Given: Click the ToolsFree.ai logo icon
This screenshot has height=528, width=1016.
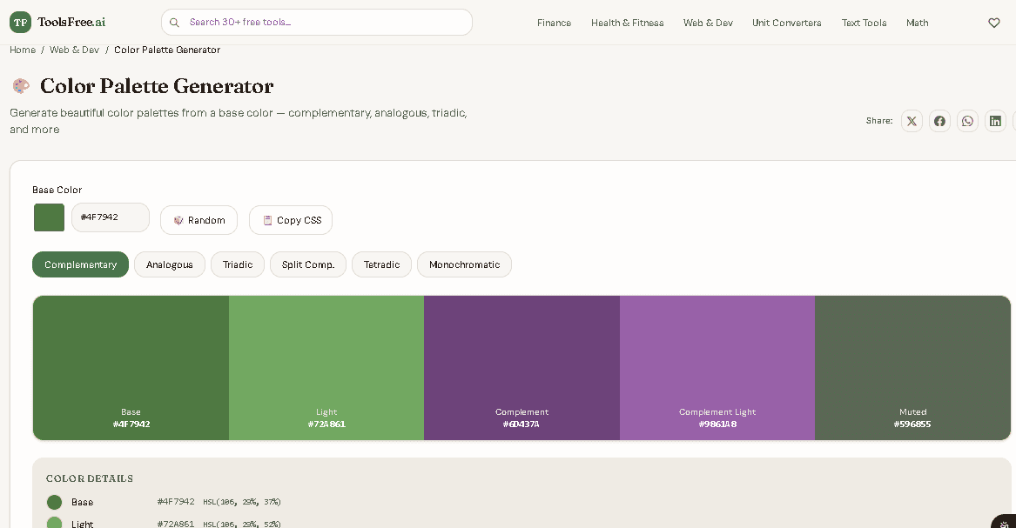Looking at the screenshot, I should [x=20, y=22].
